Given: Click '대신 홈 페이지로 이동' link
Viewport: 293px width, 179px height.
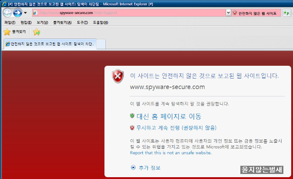Looking at the screenshot, I should point(169,116).
